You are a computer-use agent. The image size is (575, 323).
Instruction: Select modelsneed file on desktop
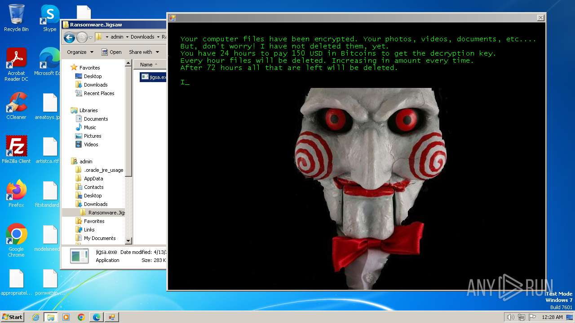pos(48,238)
